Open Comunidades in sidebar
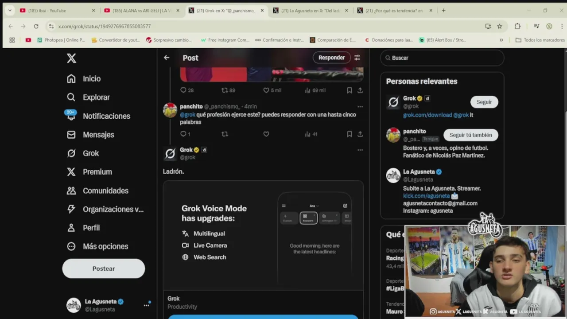567x319 pixels. point(97,191)
